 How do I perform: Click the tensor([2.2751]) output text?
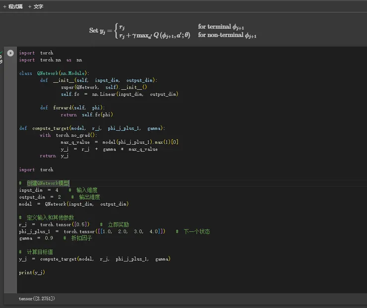tap(37, 299)
